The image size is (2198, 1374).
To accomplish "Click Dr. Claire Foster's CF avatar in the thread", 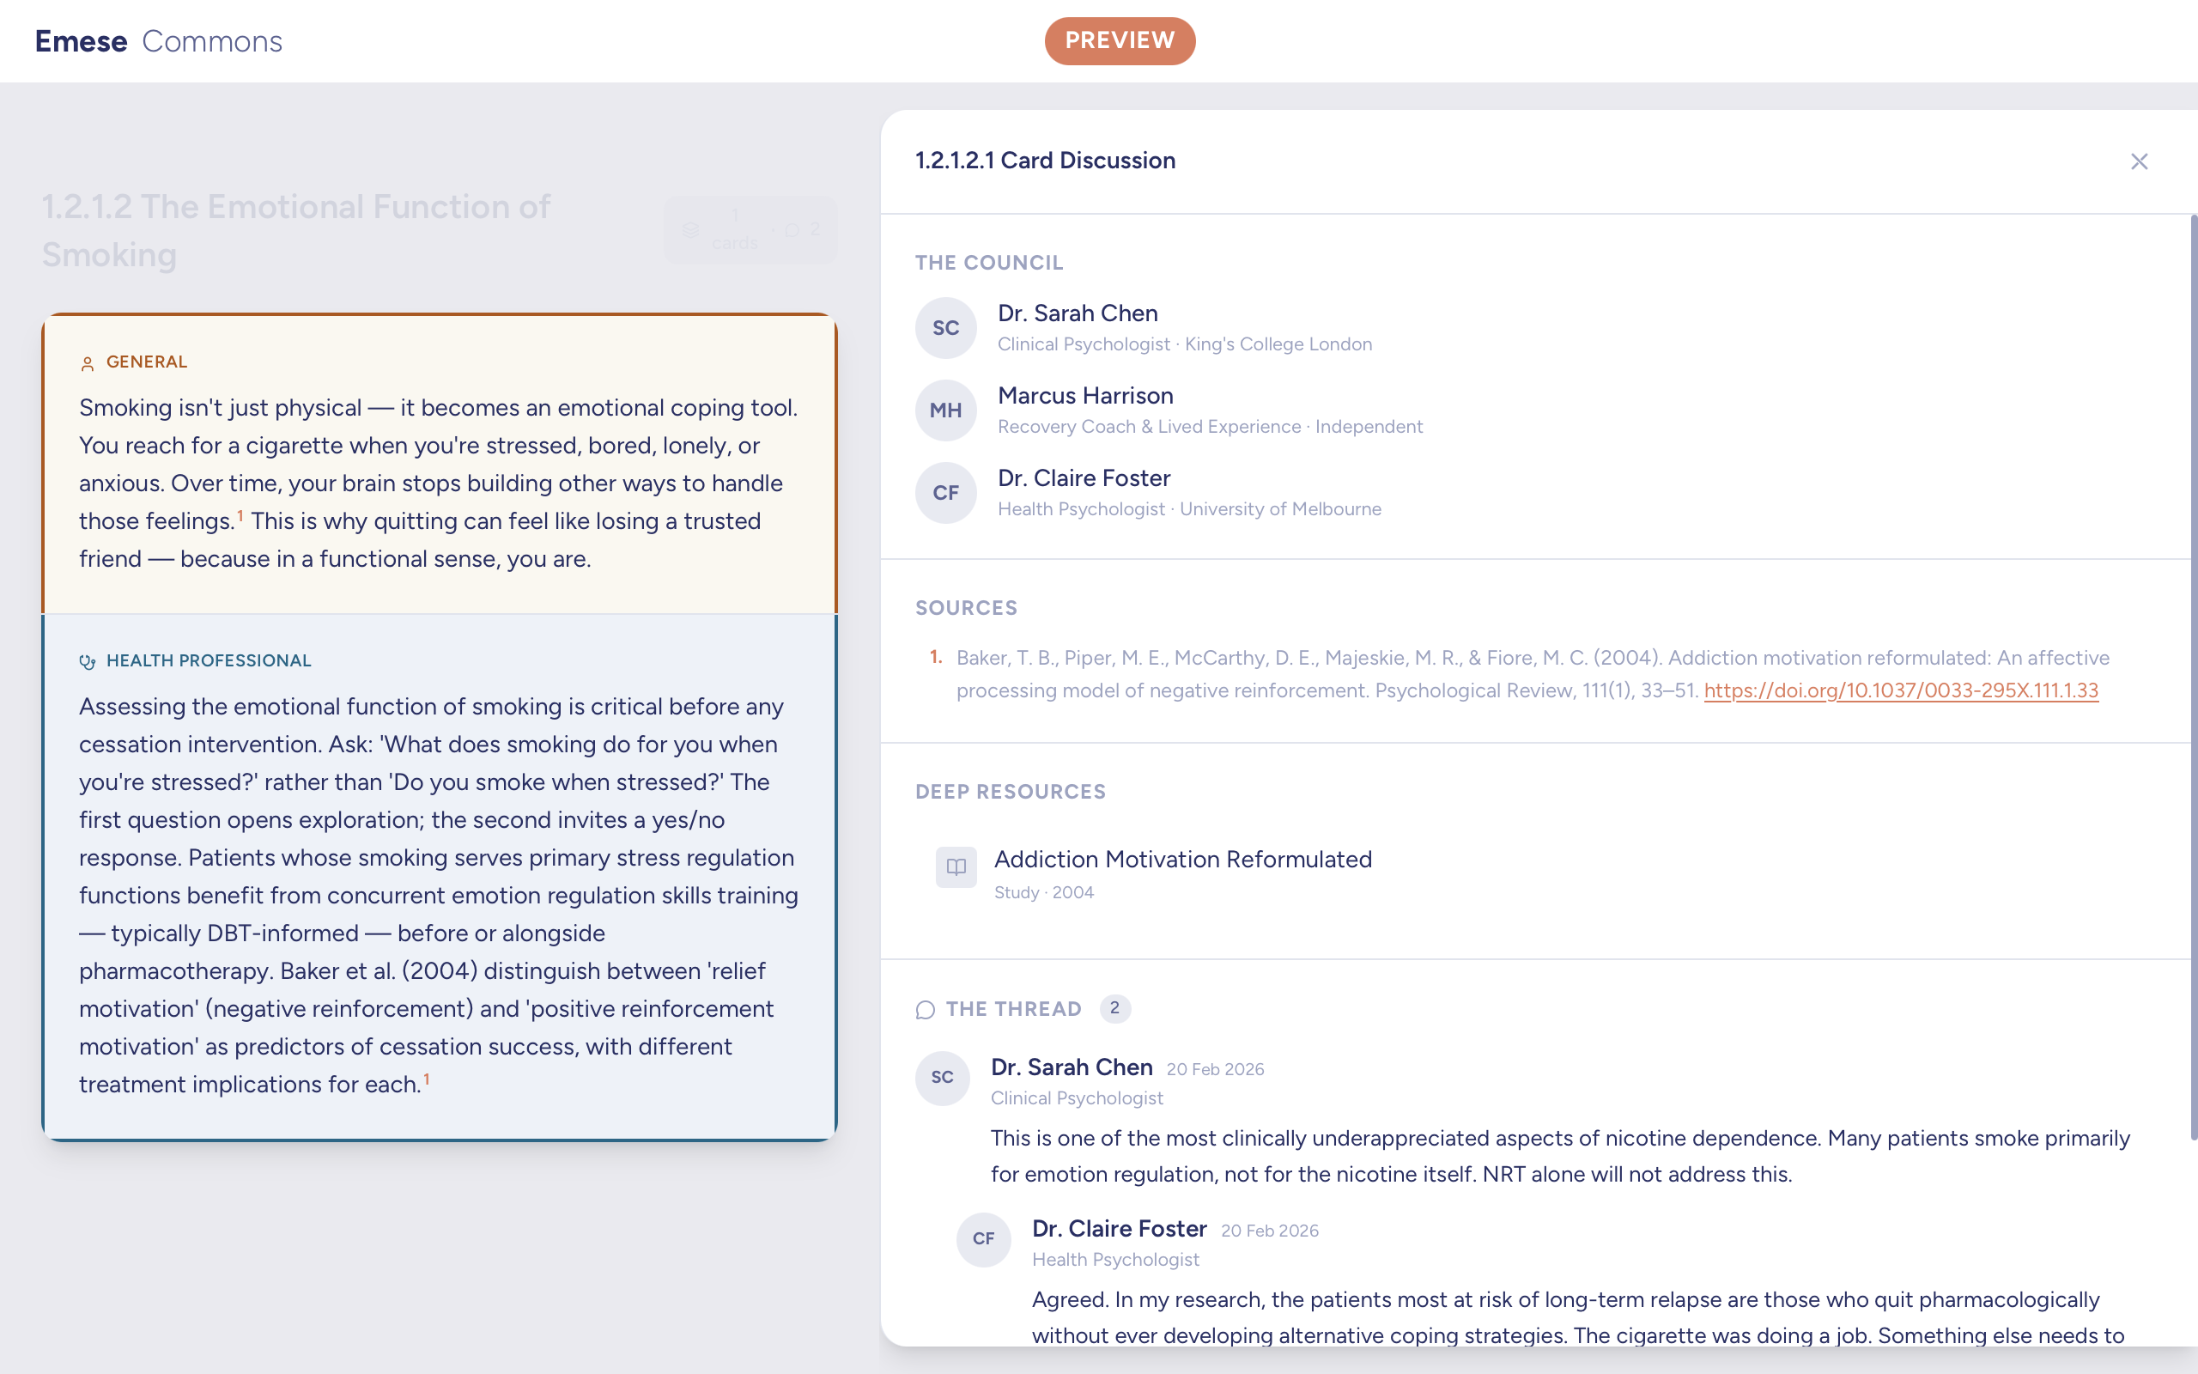I will [984, 1239].
